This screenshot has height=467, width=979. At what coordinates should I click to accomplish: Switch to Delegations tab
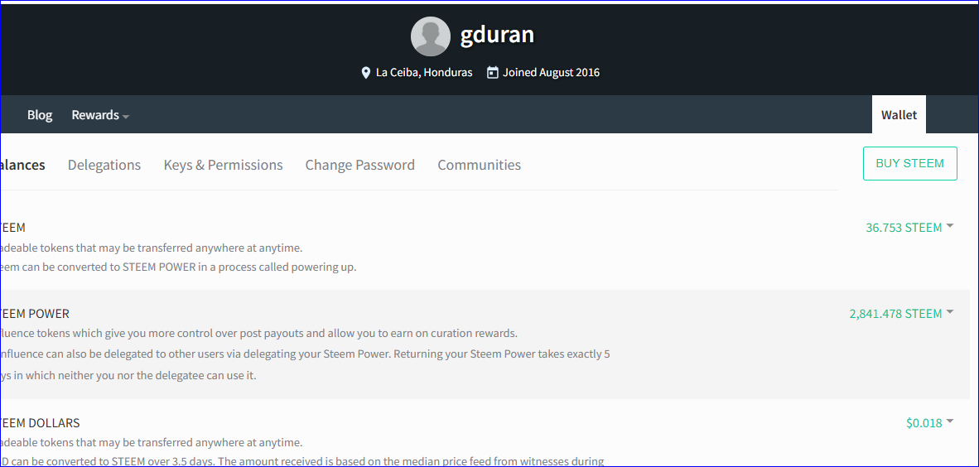(x=104, y=165)
